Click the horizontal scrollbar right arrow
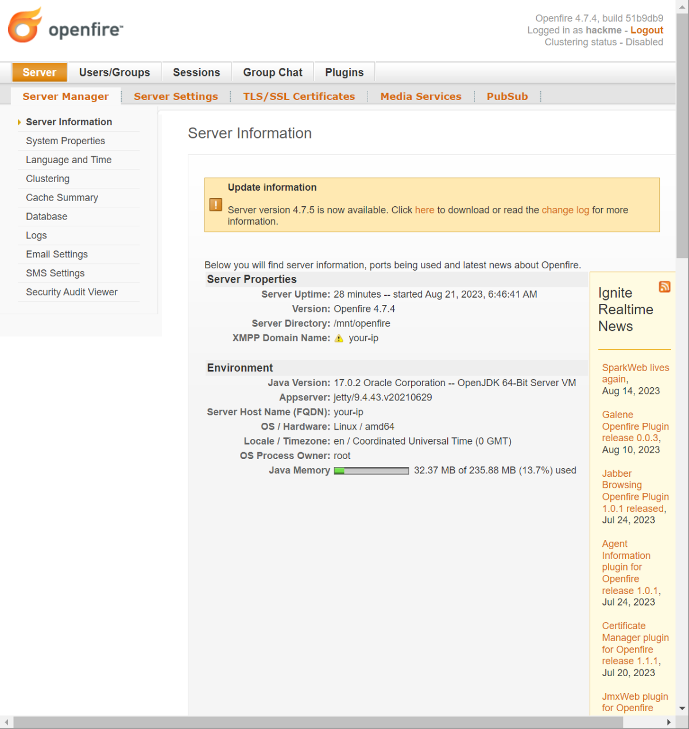Image resolution: width=689 pixels, height=729 pixels. (x=668, y=723)
